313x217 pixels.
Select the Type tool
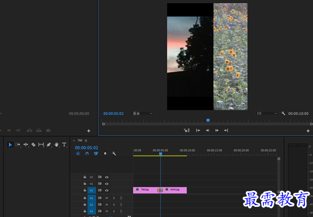pos(64,145)
